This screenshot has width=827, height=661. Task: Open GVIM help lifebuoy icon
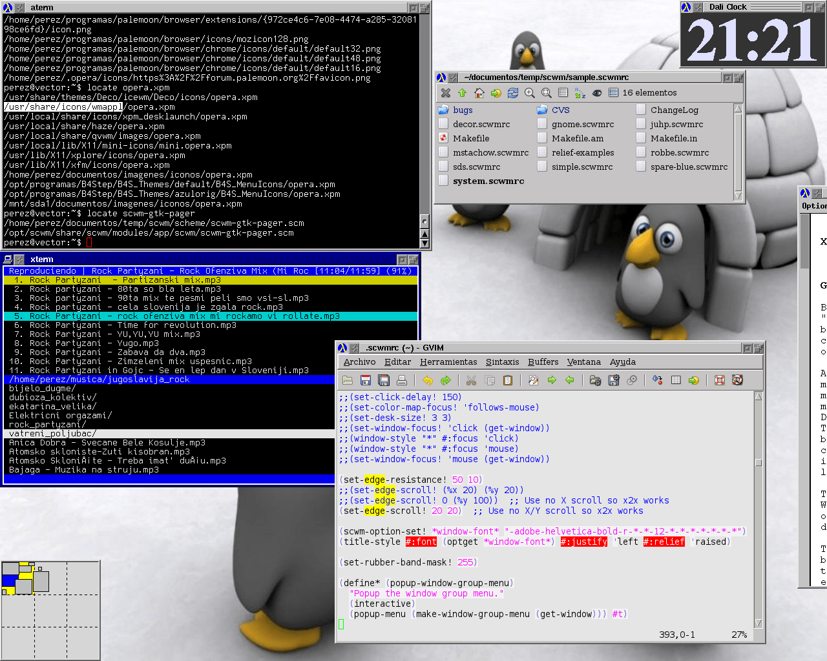point(720,380)
